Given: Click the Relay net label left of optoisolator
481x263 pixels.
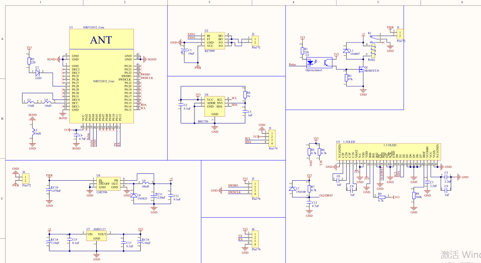Looking at the screenshot, I should (293, 64).
